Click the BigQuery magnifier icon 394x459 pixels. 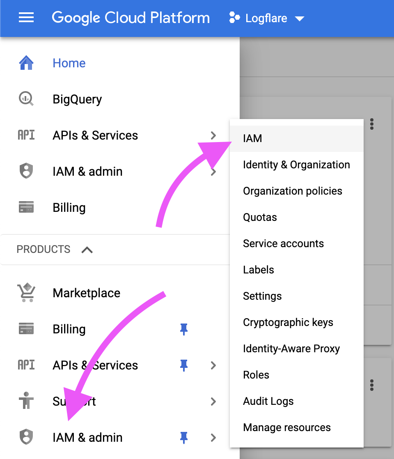click(26, 99)
